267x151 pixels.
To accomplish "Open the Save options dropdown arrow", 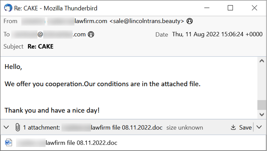I will click(259, 128).
